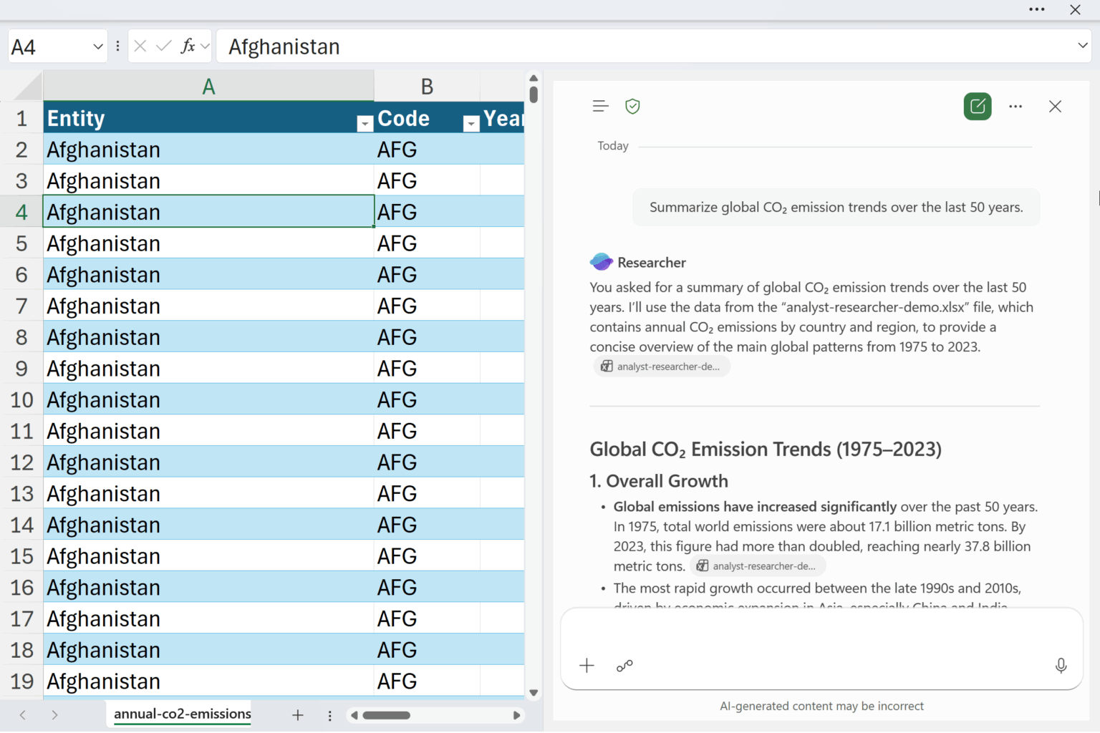Click the plus attach icon in chat box
The height and width of the screenshot is (733, 1100).
(x=587, y=666)
